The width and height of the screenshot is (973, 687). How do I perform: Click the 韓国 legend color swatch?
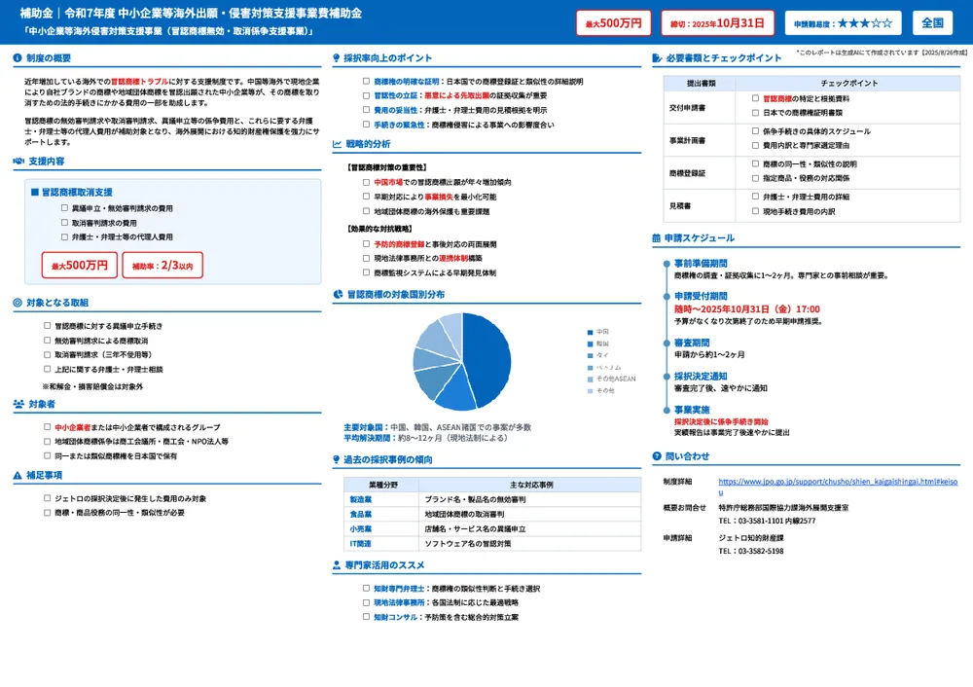(591, 343)
